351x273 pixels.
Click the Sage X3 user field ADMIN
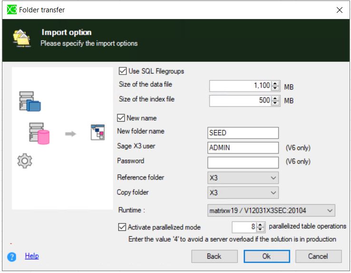pyautogui.click(x=243, y=148)
